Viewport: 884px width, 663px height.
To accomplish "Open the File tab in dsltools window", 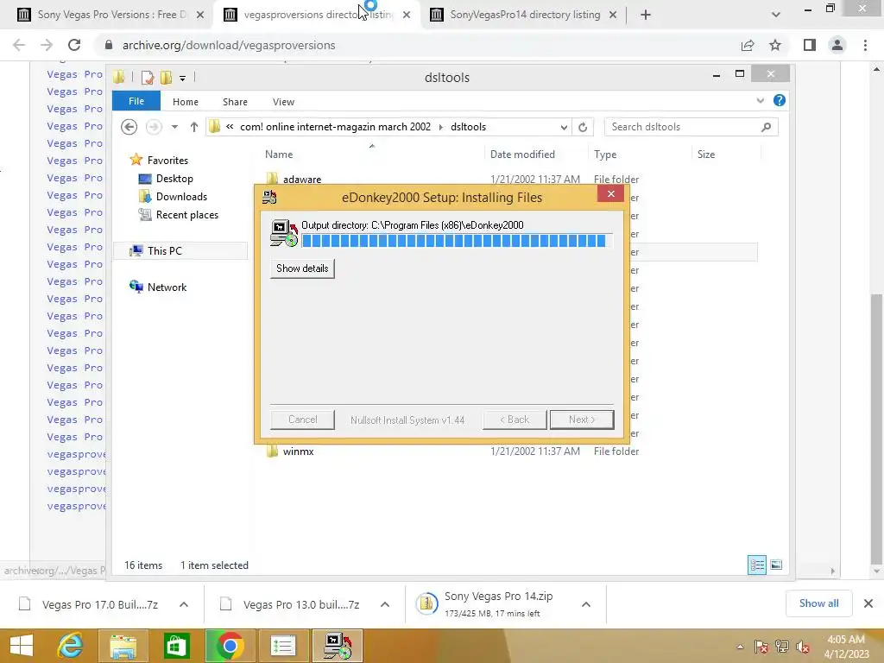I will pos(136,101).
